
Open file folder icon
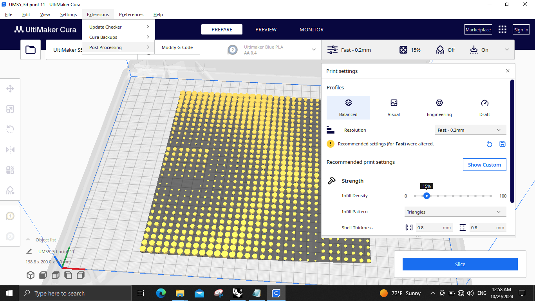31,50
